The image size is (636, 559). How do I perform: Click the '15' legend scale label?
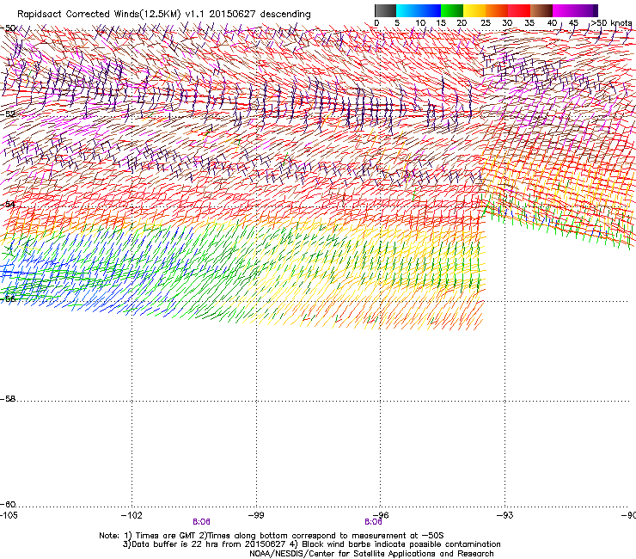pos(441,23)
